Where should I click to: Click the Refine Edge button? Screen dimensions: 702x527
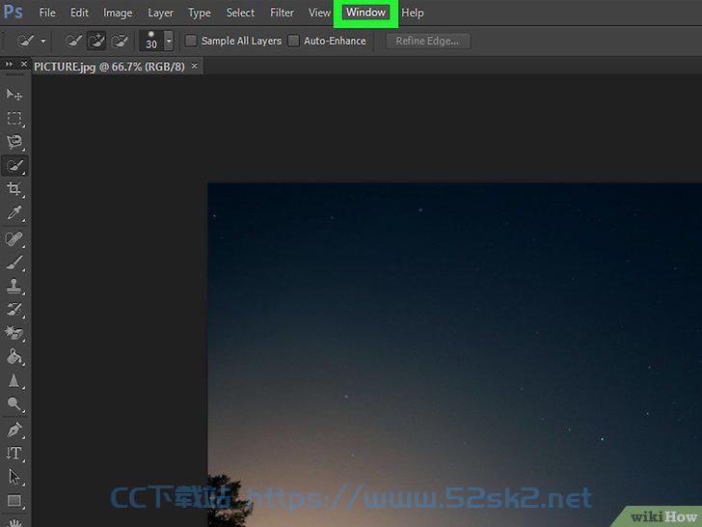click(x=427, y=41)
